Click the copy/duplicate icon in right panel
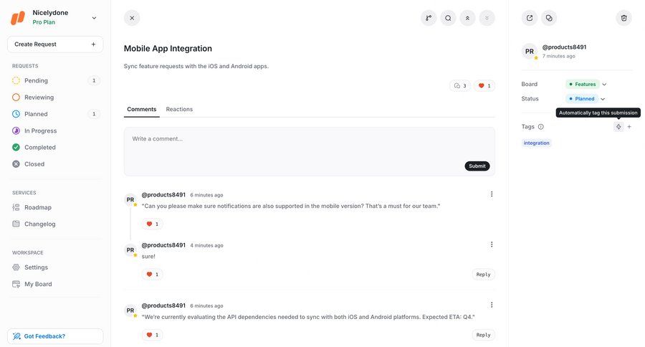Screen dimensions: 645x347 point(549,18)
